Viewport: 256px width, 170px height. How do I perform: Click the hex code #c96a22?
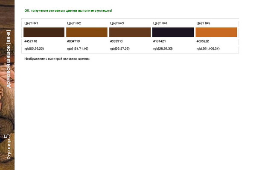(203, 41)
